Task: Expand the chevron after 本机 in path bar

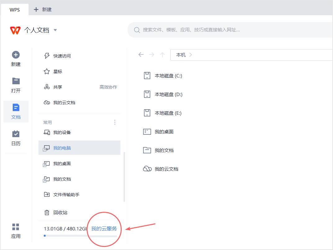Action: pyautogui.click(x=191, y=55)
